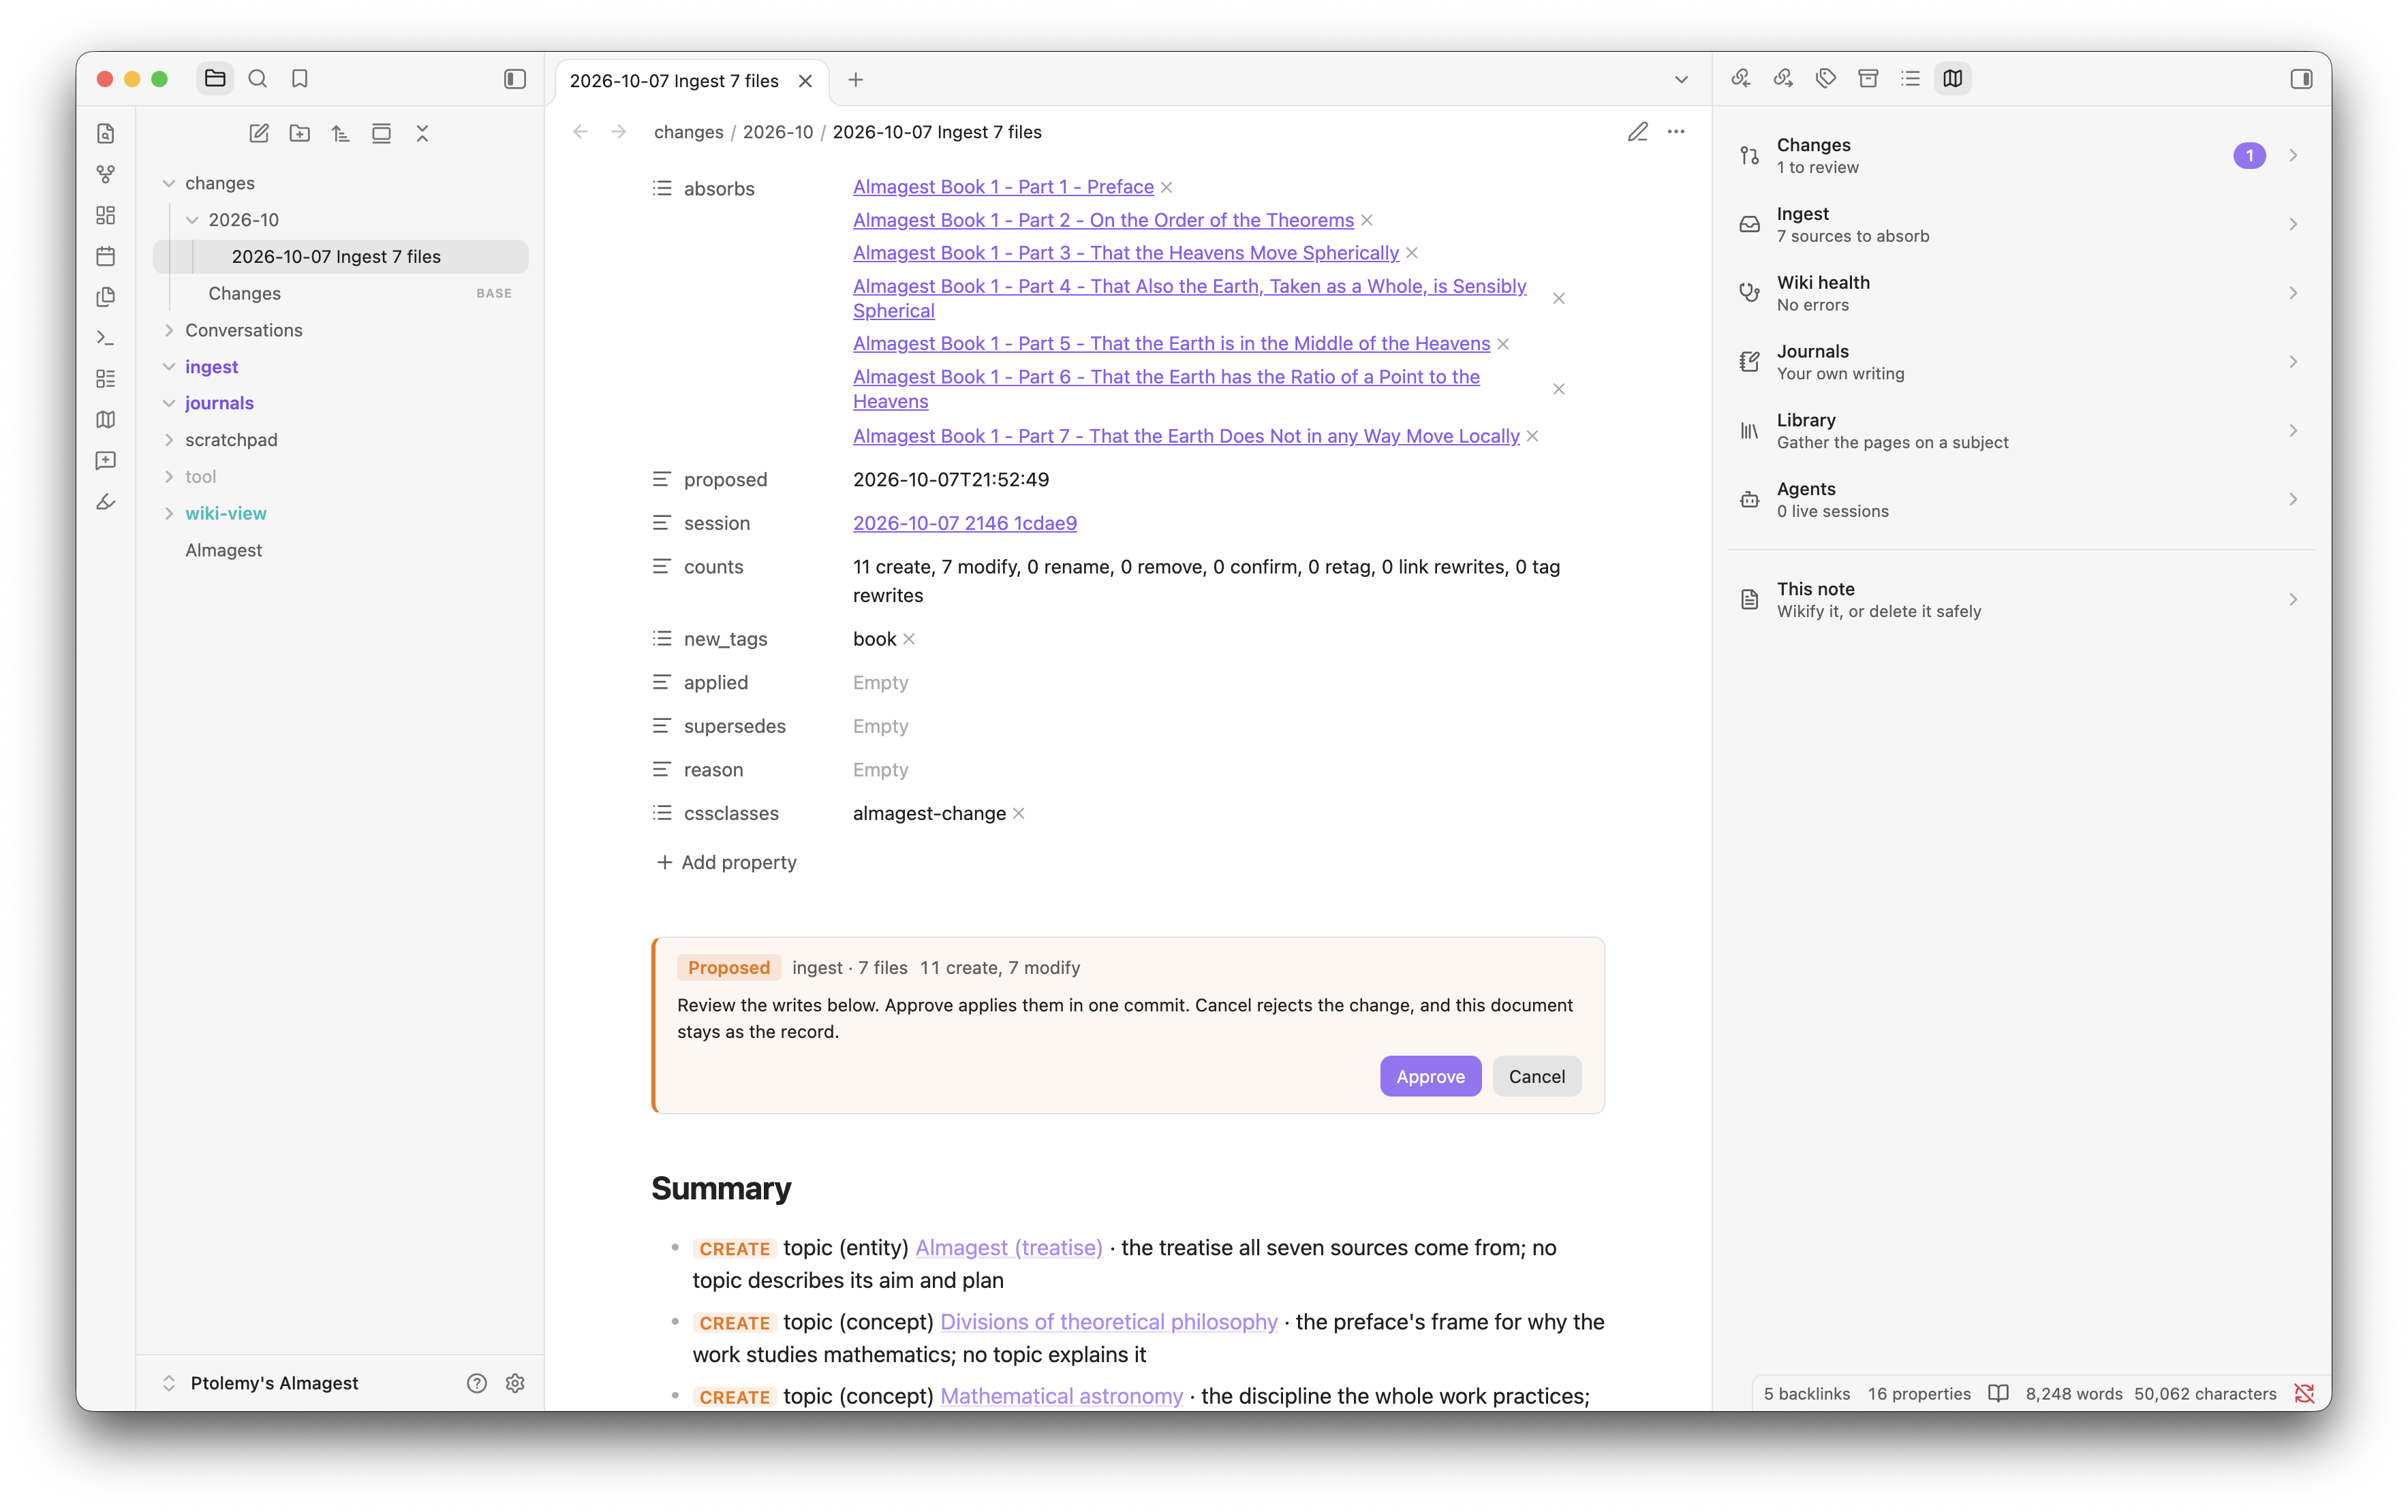Open the Changes 1 to review panel row
The image size is (2408, 1512).
pyautogui.click(x=2021, y=156)
